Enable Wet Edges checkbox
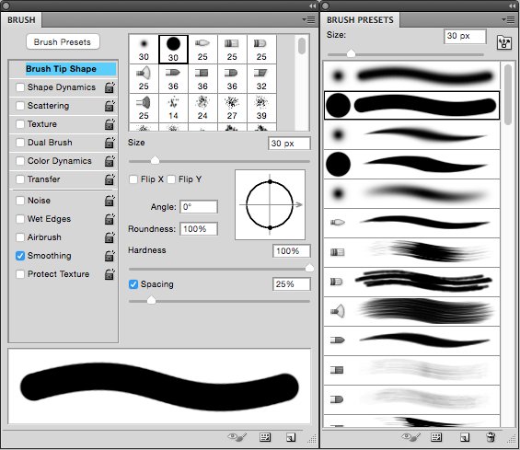The width and height of the screenshot is (520, 450). 20,219
